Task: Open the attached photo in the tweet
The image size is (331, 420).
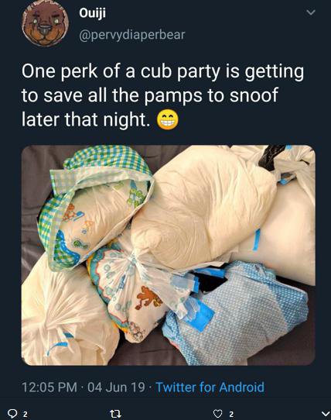Action: pos(168,255)
